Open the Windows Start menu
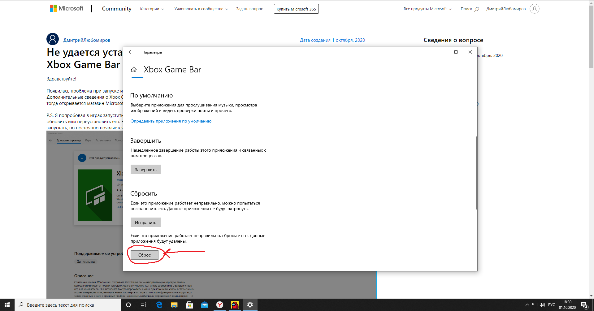Image resolution: width=594 pixels, height=311 pixels. coord(7,305)
